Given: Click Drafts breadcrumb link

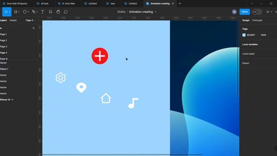Looking at the screenshot, I should pos(121,12).
